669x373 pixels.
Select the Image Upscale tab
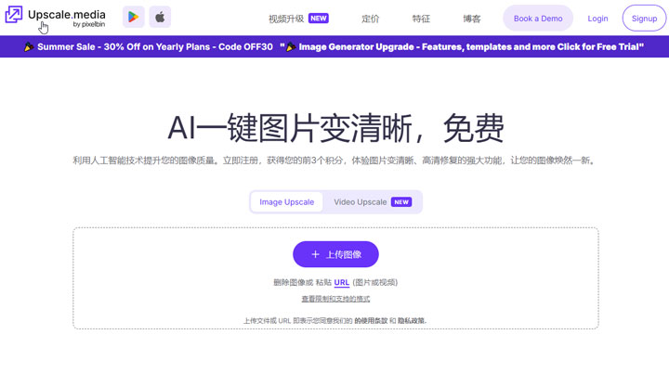point(287,202)
